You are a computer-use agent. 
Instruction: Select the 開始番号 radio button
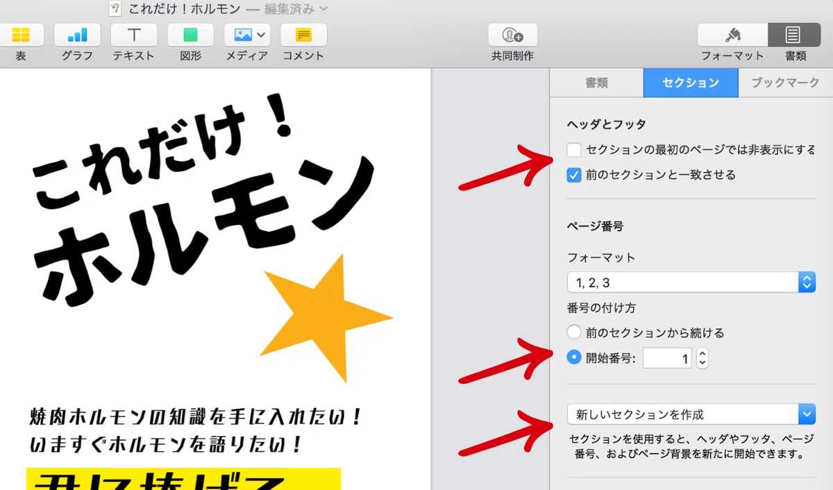pyautogui.click(x=574, y=357)
